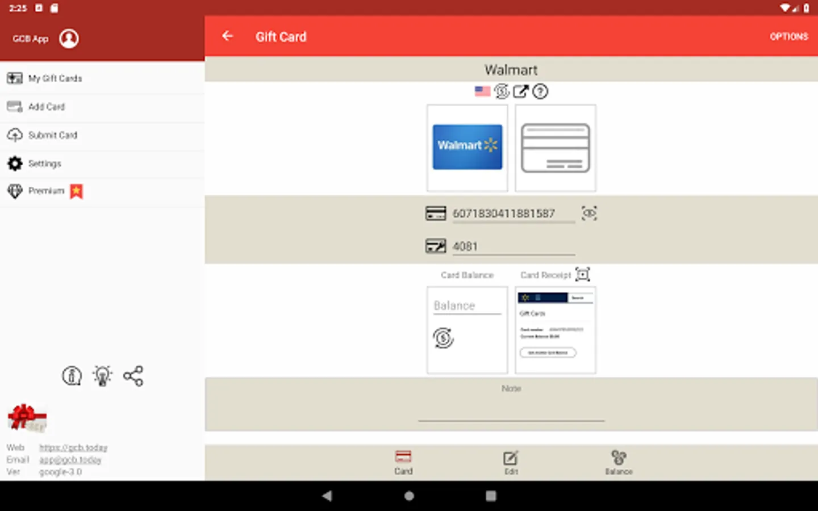This screenshot has width=818, height=511.
Task: Tap the scan card number icon
Action: coord(589,213)
